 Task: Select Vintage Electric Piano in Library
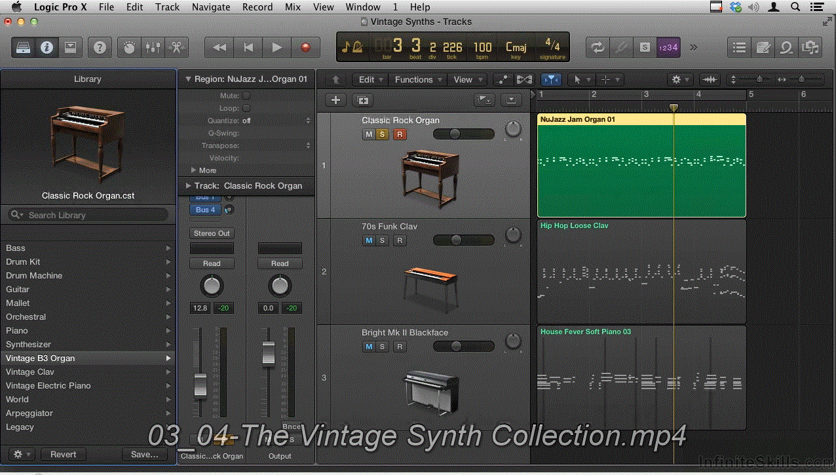click(x=88, y=386)
